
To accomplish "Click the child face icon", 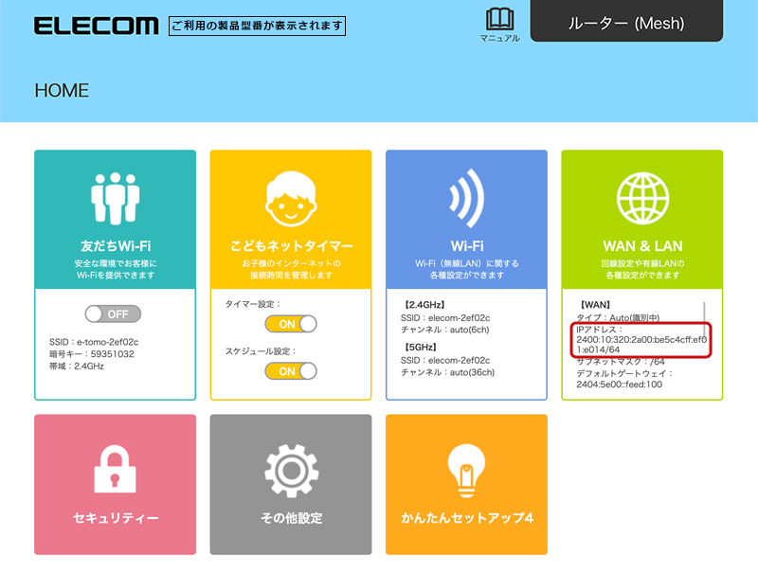I will click(x=291, y=199).
